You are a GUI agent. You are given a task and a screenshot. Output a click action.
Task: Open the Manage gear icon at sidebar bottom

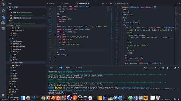[3, 95]
